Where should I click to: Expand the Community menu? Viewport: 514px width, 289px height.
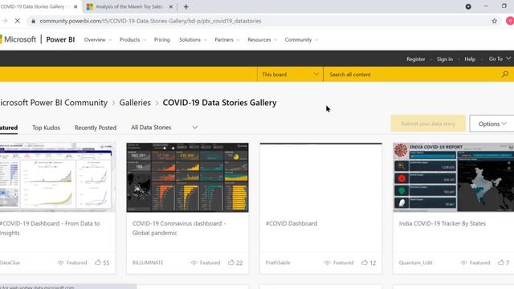301,39
